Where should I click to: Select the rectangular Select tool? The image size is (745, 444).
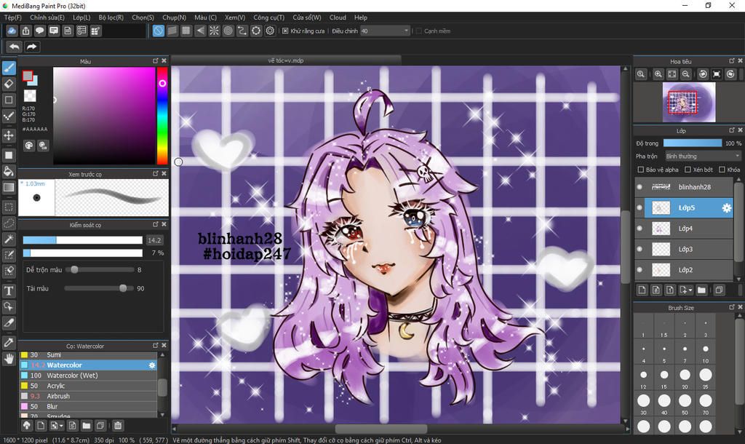pyautogui.click(x=9, y=207)
